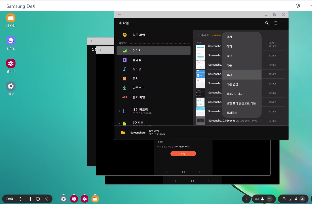Viewport: 312px width, 204px height.
Task: Choose 바로가기 추가 from the context menu
Action: click(242, 94)
